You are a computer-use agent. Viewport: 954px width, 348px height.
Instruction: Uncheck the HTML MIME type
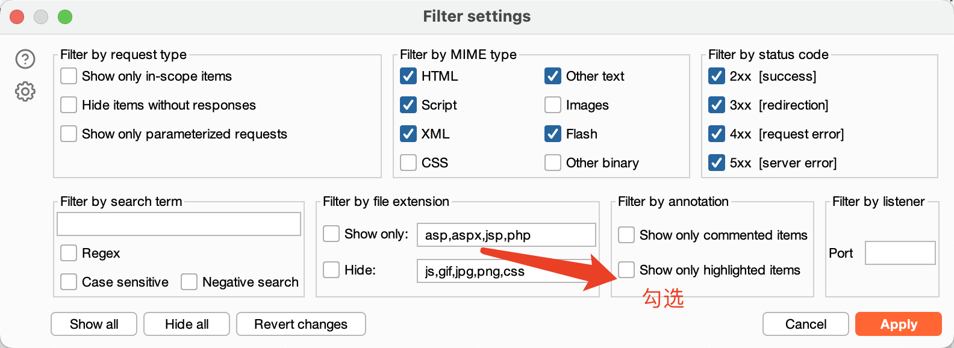click(x=408, y=76)
